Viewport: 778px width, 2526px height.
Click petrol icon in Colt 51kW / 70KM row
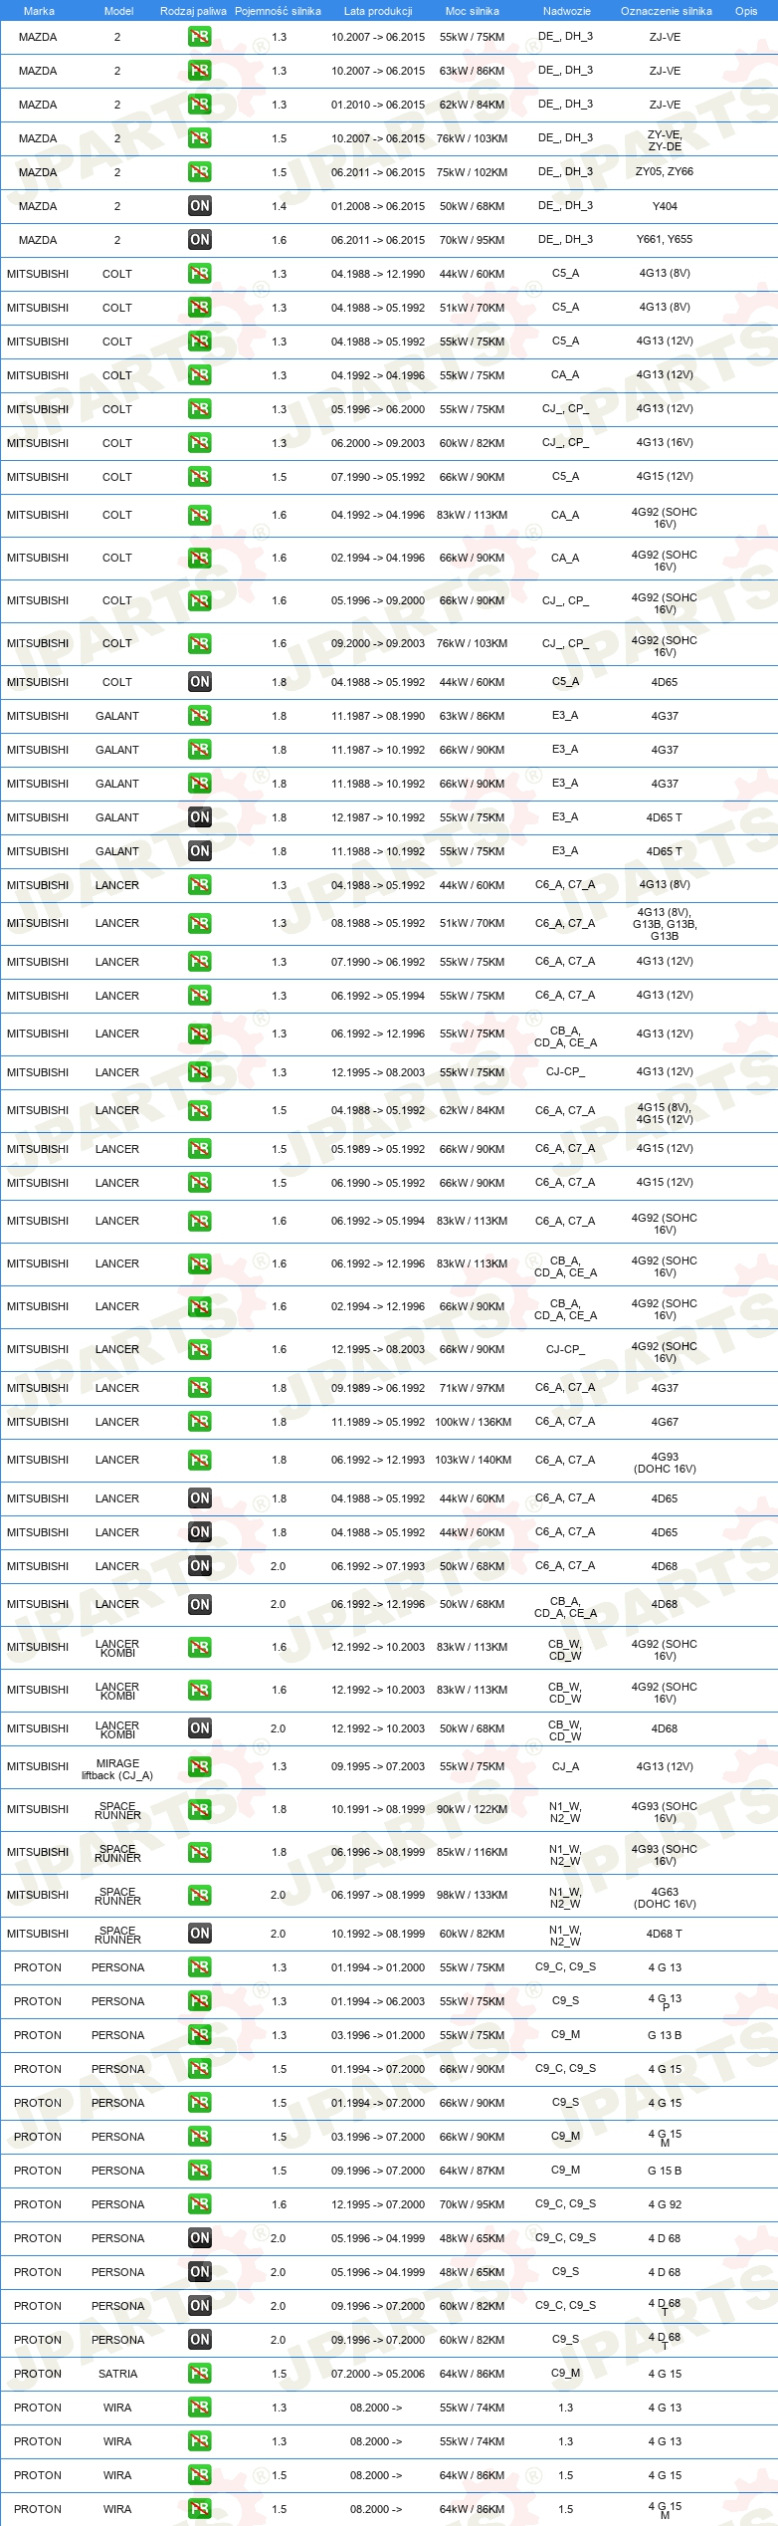pos(199,308)
